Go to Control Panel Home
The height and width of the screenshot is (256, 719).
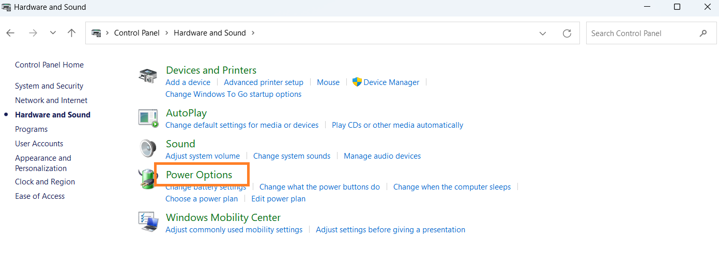pyautogui.click(x=49, y=65)
